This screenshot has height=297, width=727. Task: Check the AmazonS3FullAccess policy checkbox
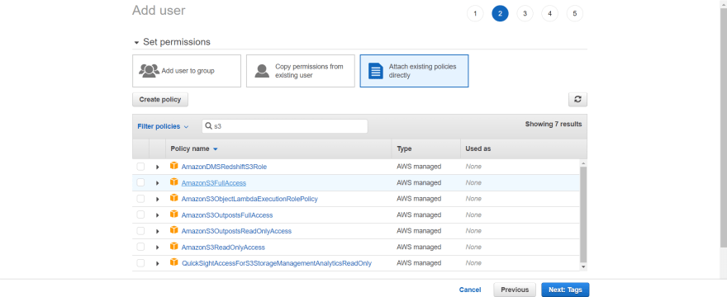coord(140,182)
